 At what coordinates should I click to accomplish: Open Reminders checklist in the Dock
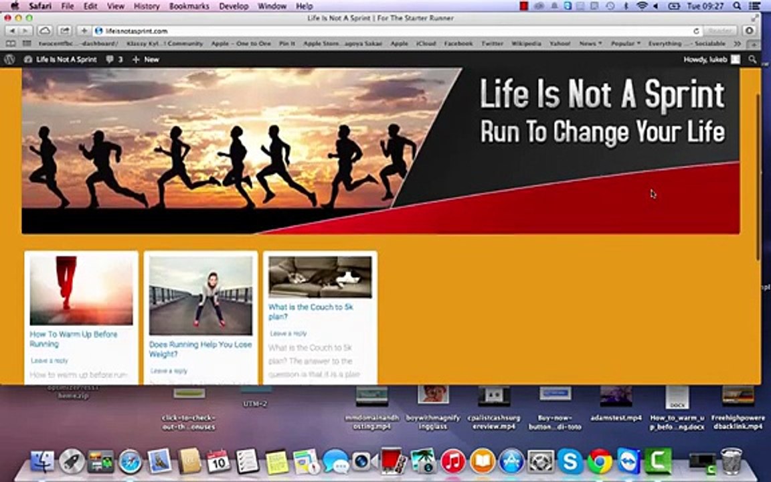pos(248,461)
